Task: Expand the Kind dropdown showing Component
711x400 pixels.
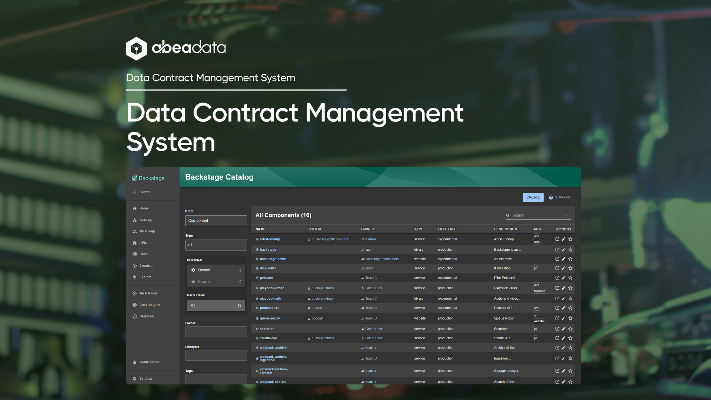Action: [216, 221]
